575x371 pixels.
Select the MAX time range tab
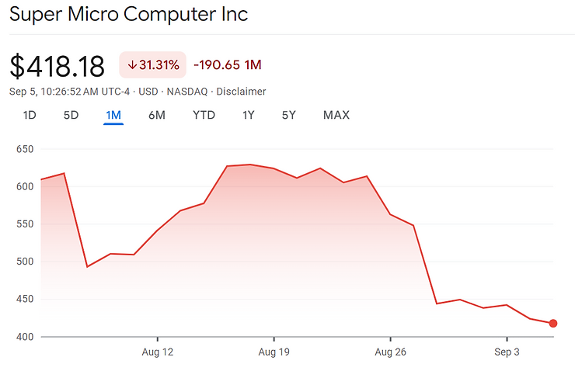point(336,116)
